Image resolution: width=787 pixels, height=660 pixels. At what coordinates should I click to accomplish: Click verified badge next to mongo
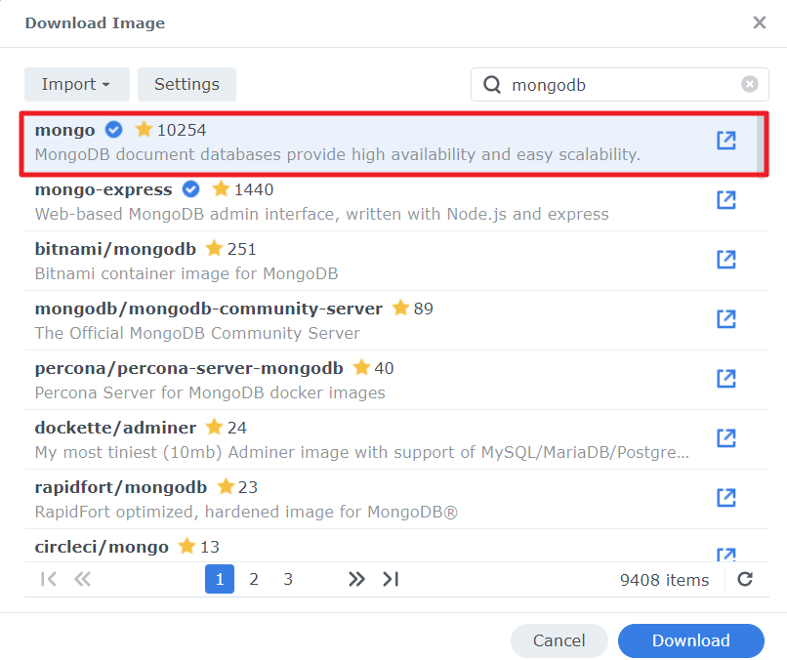pos(113,130)
